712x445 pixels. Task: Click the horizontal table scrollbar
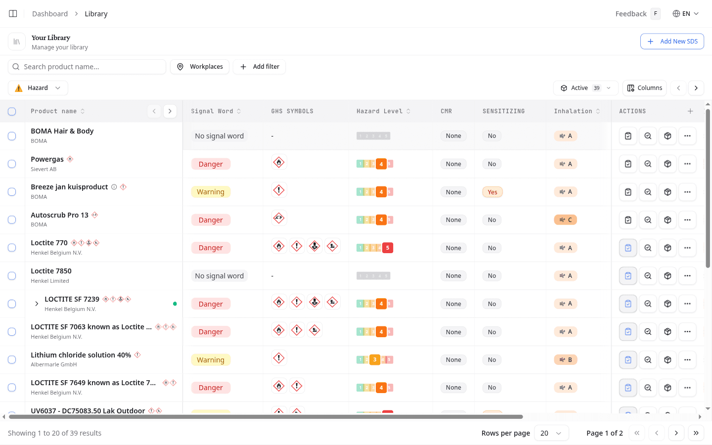pos(266,417)
